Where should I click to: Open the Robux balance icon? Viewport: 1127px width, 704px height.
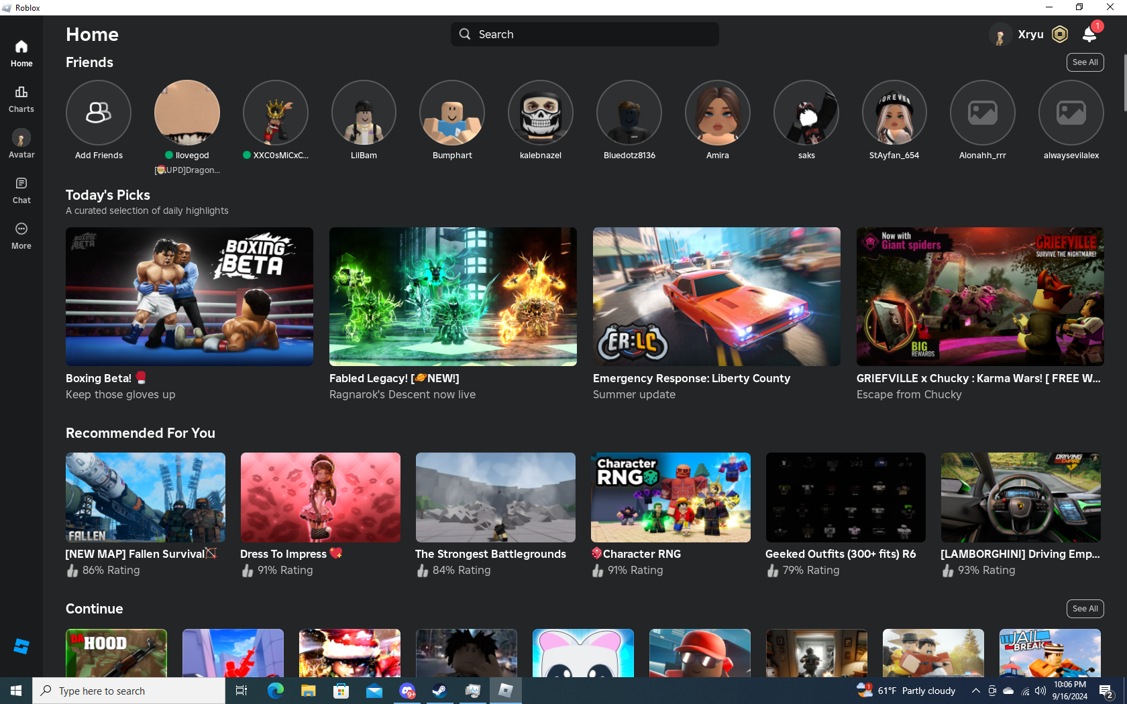tap(1060, 34)
